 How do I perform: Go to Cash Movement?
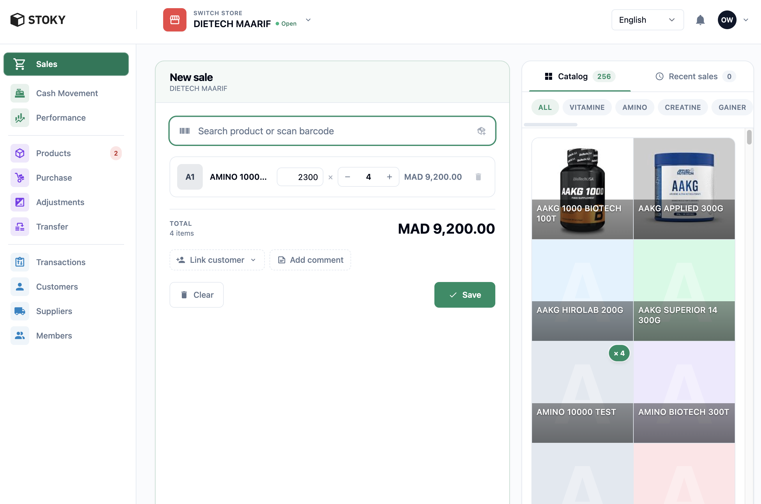tap(66, 93)
